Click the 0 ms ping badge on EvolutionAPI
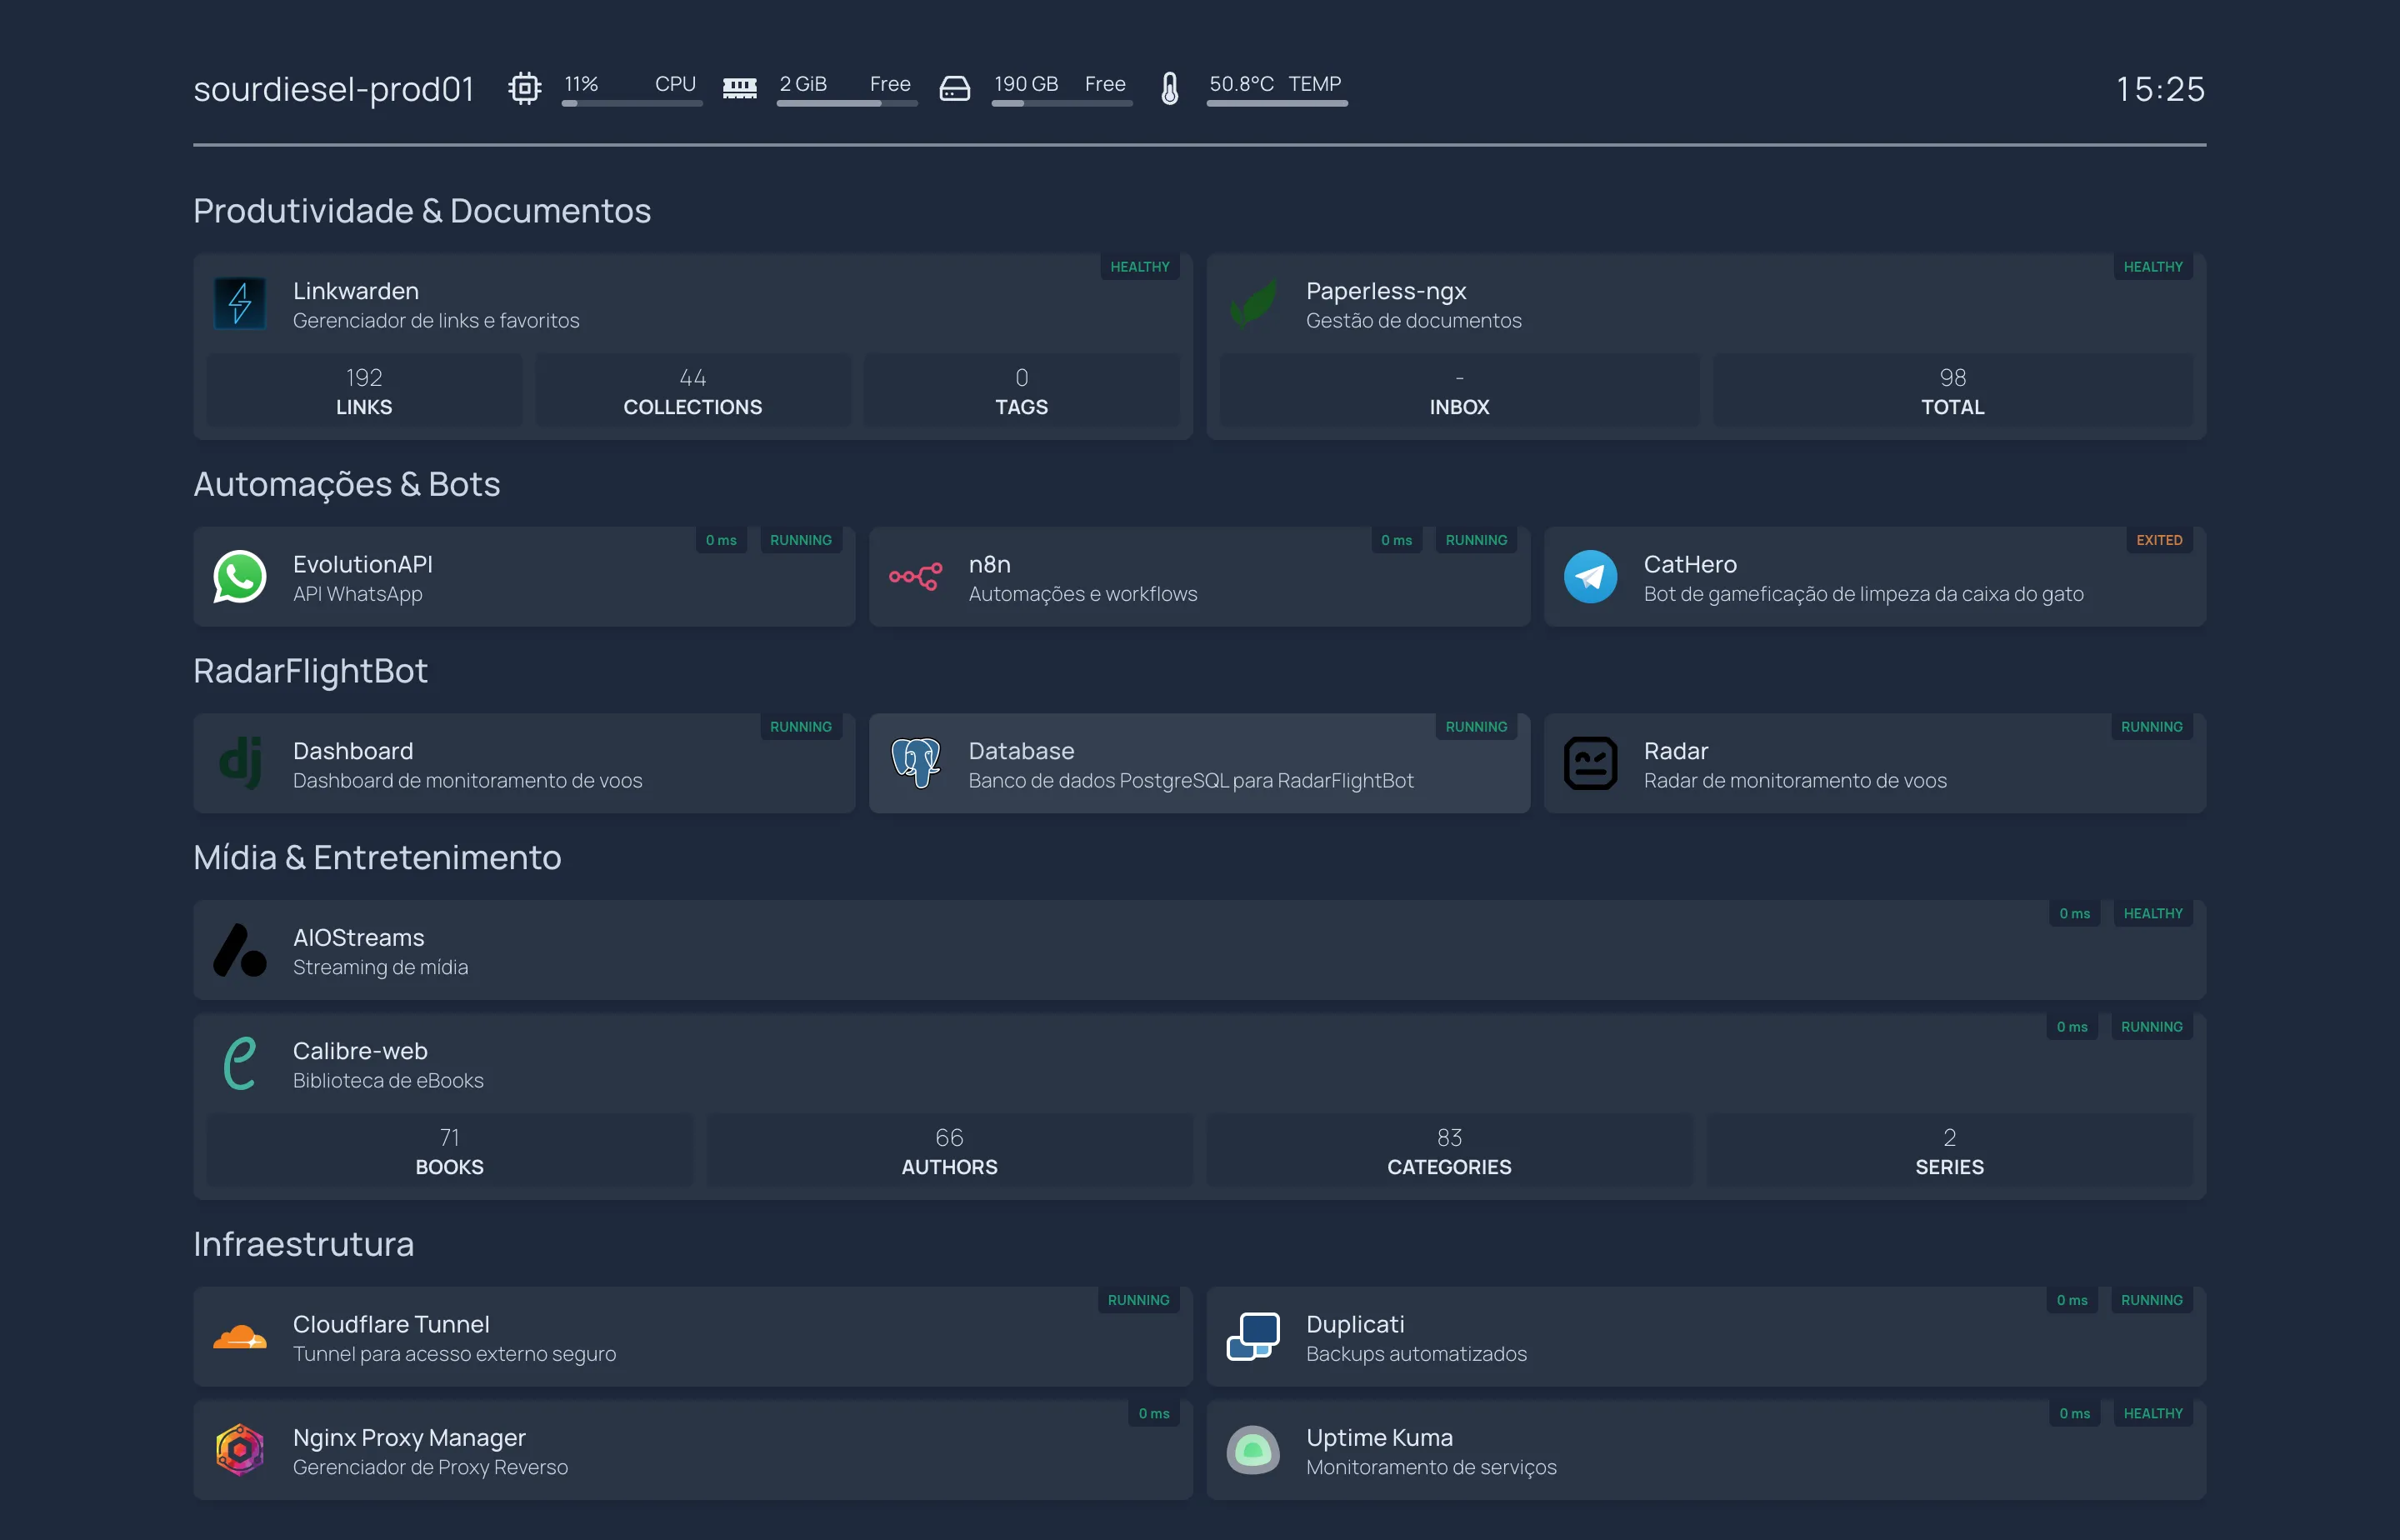The image size is (2400, 1540). click(721, 540)
